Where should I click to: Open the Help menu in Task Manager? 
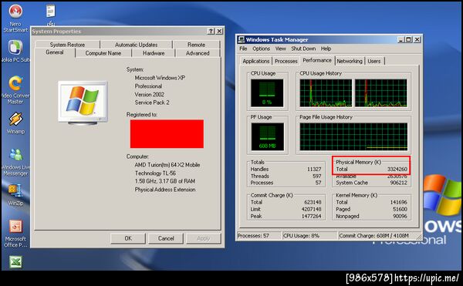point(326,49)
